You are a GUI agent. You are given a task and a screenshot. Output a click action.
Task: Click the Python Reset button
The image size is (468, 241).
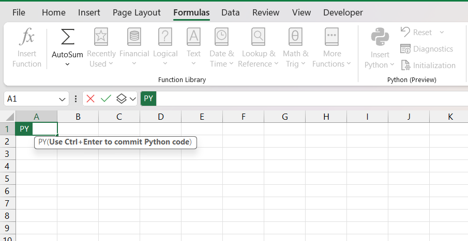tap(416, 32)
